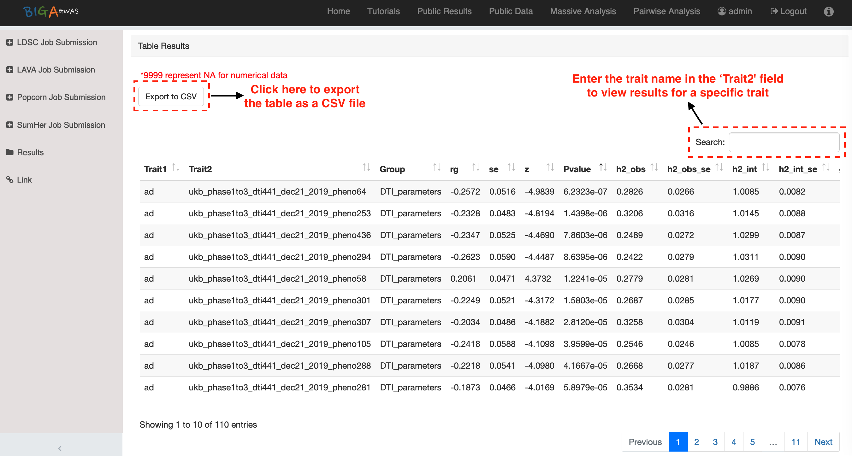
Task: Click the BIGA GWAS logo
Action: pyautogui.click(x=51, y=12)
